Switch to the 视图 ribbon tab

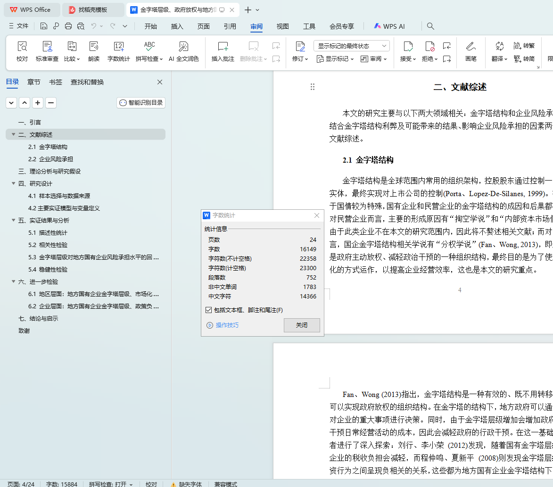(283, 26)
